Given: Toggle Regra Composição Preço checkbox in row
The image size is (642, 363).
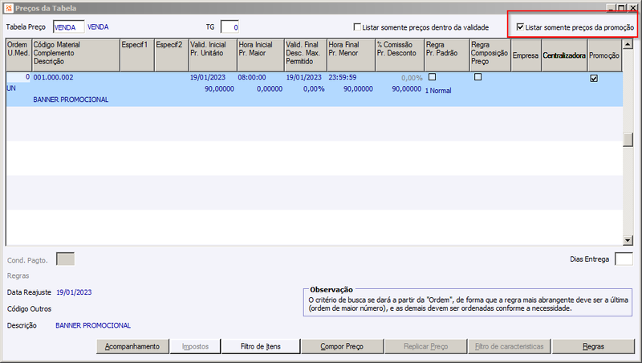Looking at the screenshot, I should tap(477, 77).
